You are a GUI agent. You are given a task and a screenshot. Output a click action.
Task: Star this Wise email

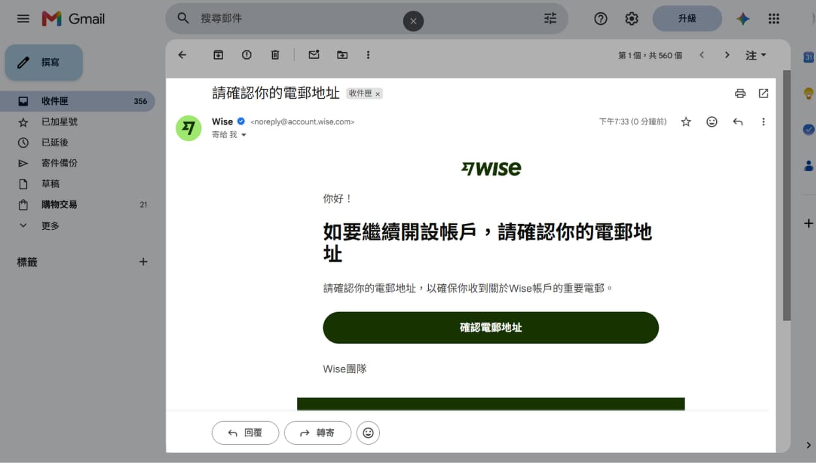point(686,121)
